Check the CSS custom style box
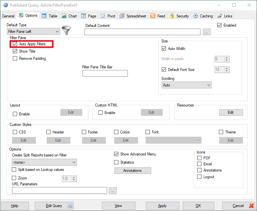The width and height of the screenshot is (257, 211). coord(15,132)
